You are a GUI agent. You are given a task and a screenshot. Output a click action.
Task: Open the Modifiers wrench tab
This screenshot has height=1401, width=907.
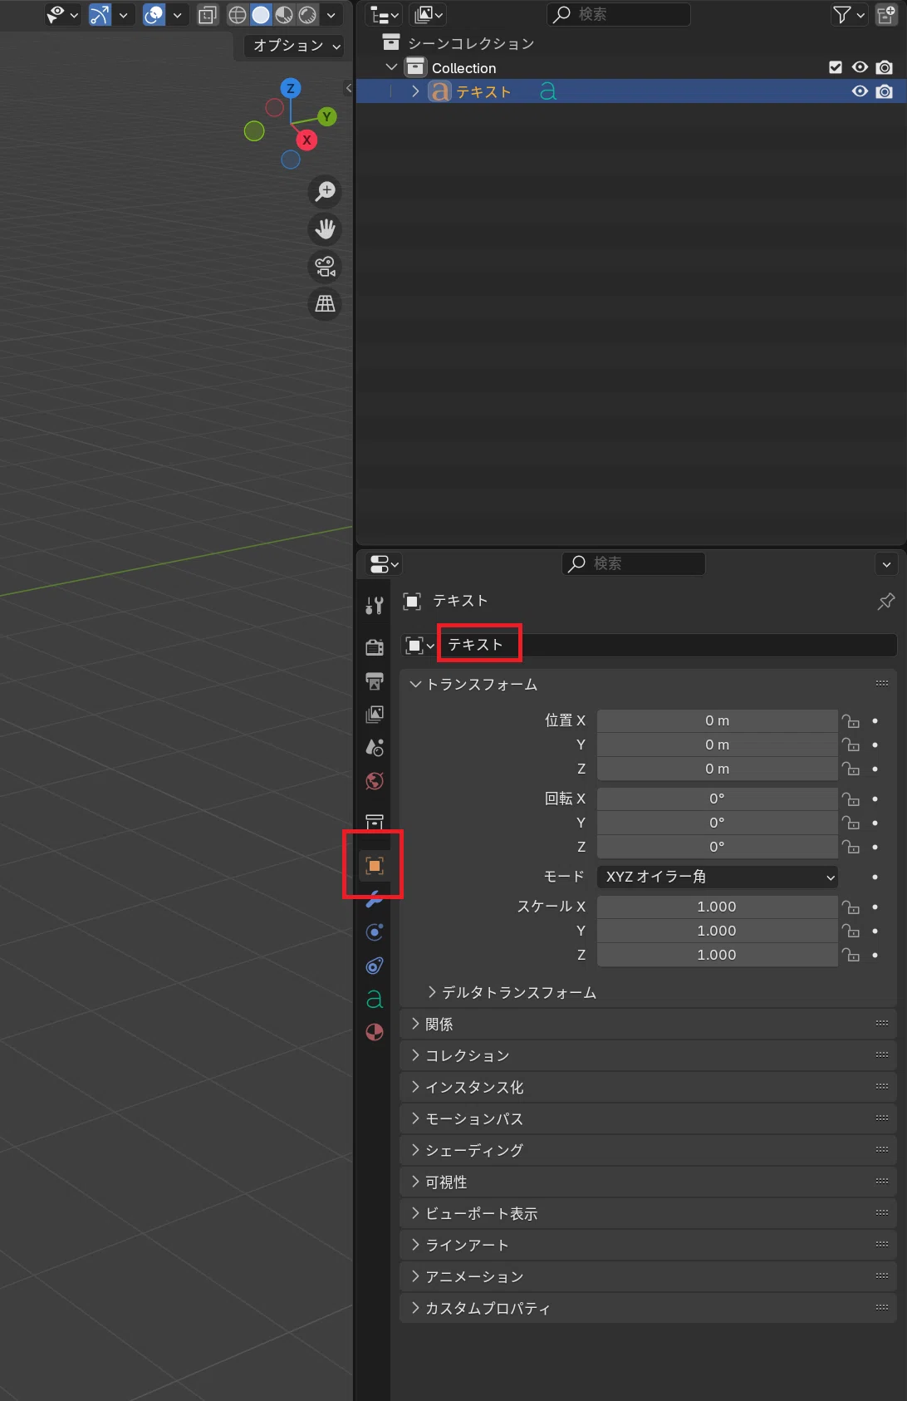pos(375,898)
